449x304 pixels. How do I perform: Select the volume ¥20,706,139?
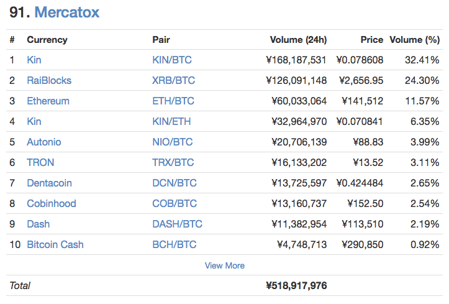point(299,142)
